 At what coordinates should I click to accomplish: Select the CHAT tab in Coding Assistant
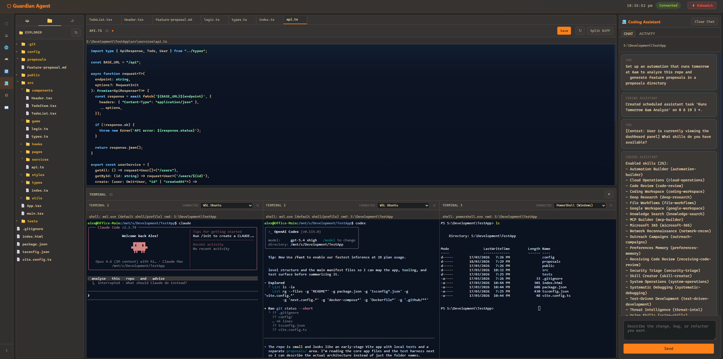[628, 34]
